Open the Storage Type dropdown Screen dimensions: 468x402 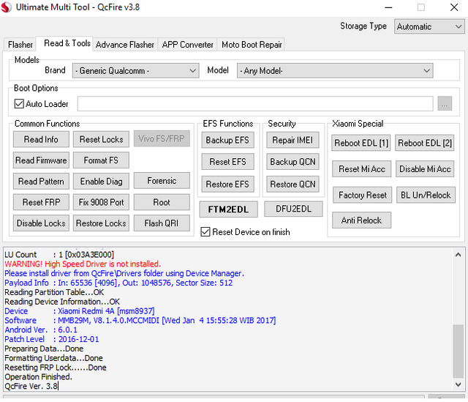click(x=429, y=26)
